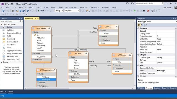Click the Navigate Backward toolbar button
The height and width of the screenshot is (99, 177).
(x=4, y=11)
